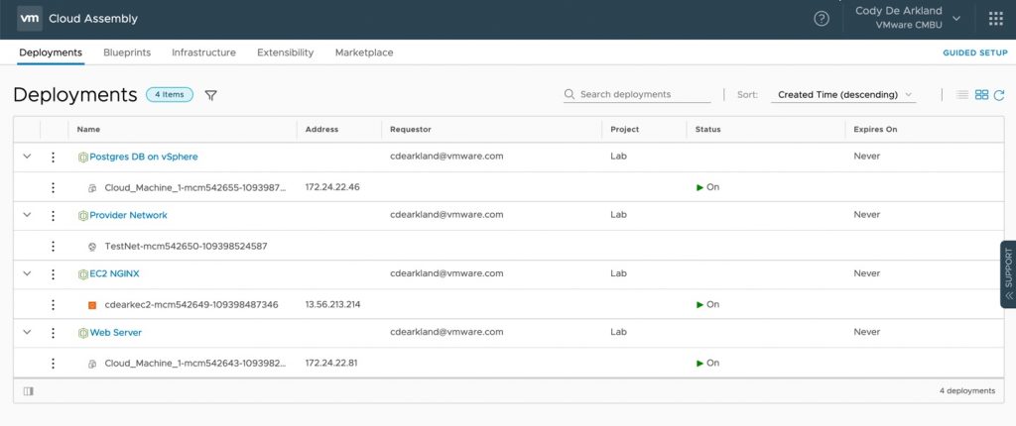
Task: Click the Project column header
Action: pos(625,130)
